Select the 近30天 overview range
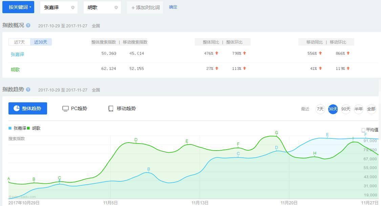The image size is (381, 206). point(41,42)
